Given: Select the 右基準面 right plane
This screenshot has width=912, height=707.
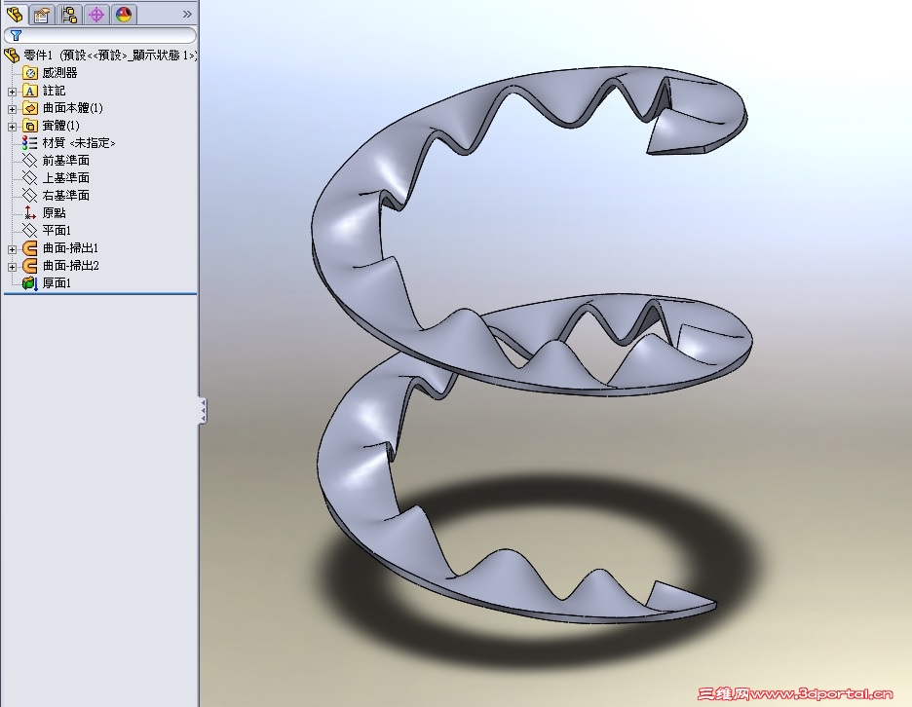Looking at the screenshot, I should (x=65, y=196).
